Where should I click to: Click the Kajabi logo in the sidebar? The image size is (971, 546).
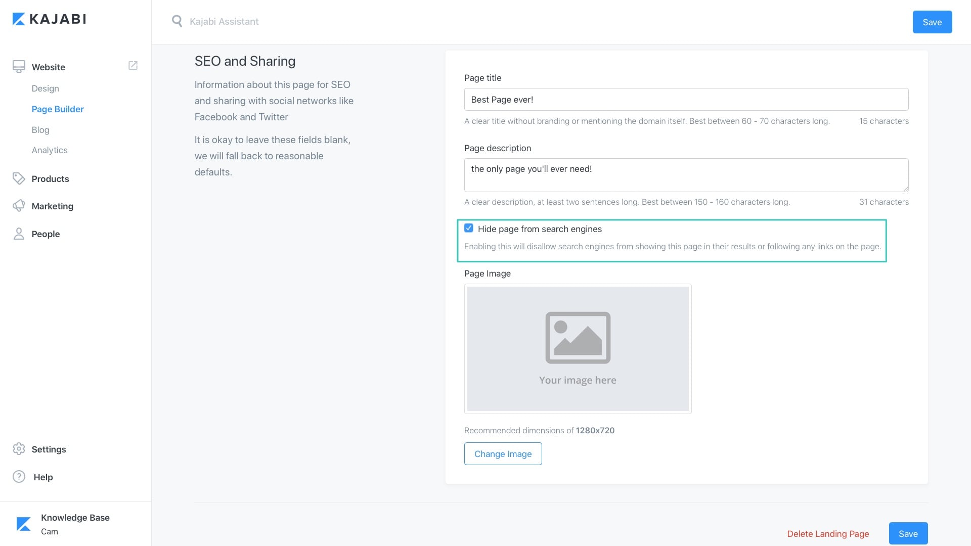coord(49,19)
